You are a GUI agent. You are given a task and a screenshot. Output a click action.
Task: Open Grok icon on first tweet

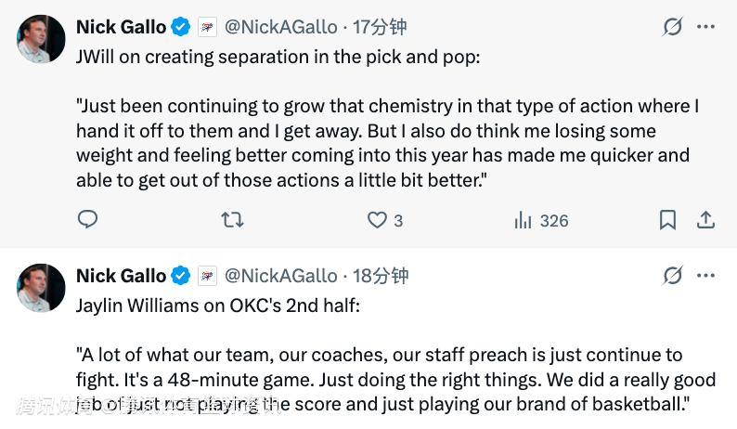tap(673, 28)
